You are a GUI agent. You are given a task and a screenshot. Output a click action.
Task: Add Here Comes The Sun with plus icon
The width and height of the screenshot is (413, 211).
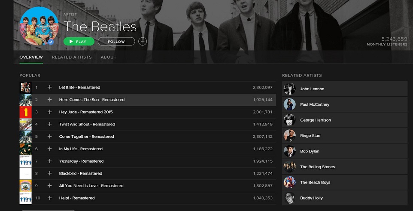(49, 99)
